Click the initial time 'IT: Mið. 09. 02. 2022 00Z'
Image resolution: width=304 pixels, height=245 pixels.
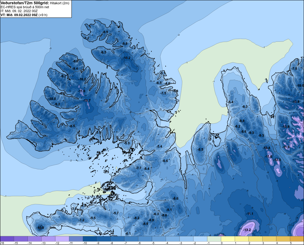click(x=19, y=11)
